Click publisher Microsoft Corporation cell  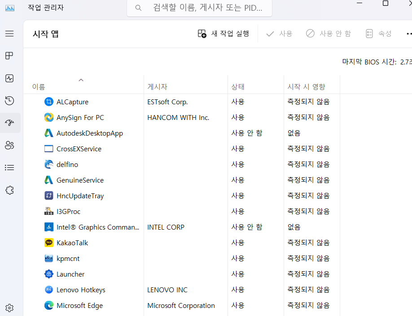(x=181, y=306)
